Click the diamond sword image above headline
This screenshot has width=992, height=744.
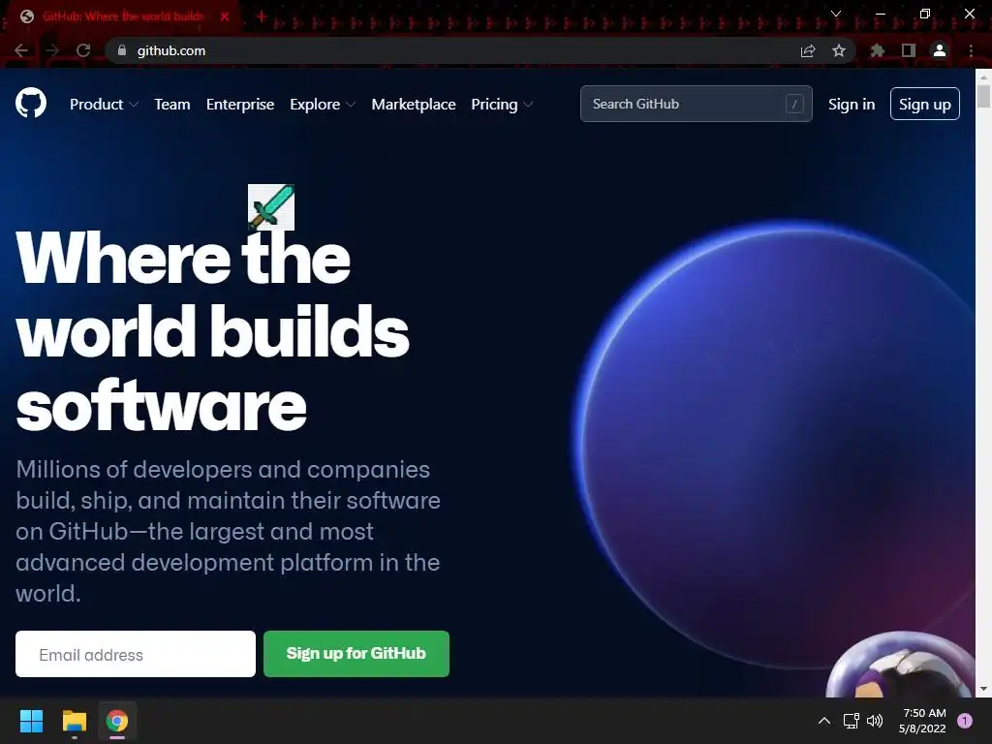(x=271, y=207)
